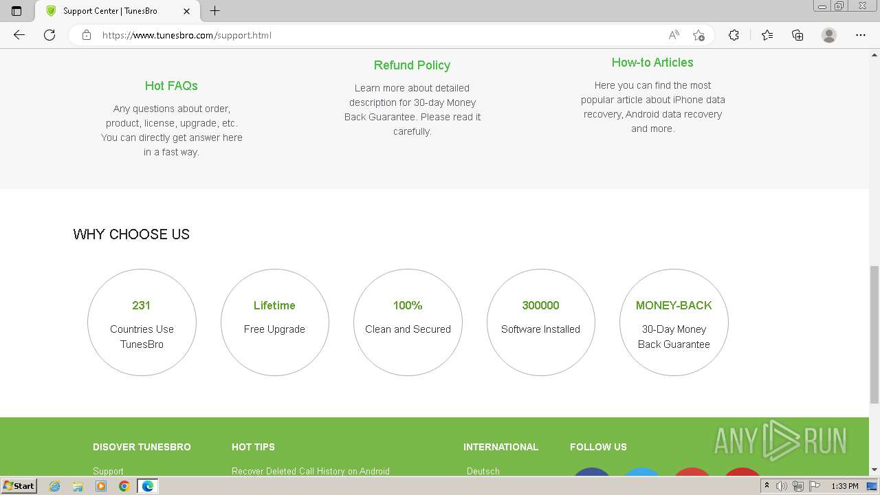The height and width of the screenshot is (495, 880).
Task: Open the Hot FAQs link
Action: tap(171, 86)
